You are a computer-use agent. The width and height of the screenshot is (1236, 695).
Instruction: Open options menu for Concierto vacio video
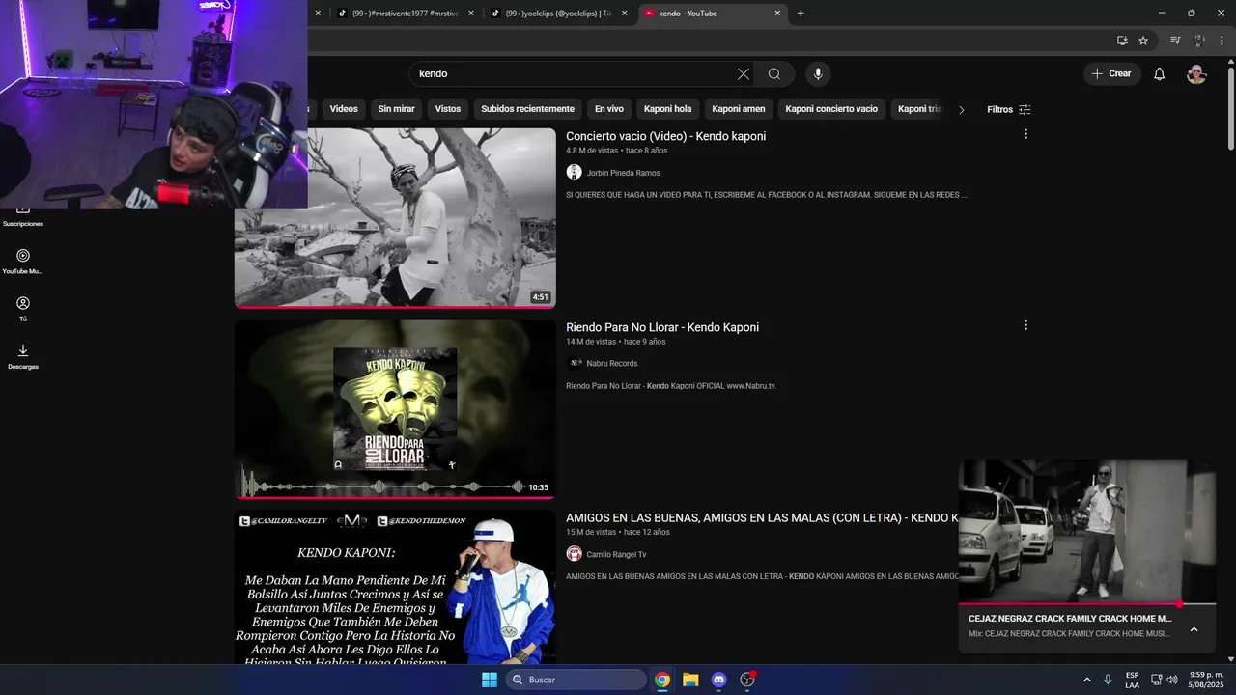coord(1025,134)
